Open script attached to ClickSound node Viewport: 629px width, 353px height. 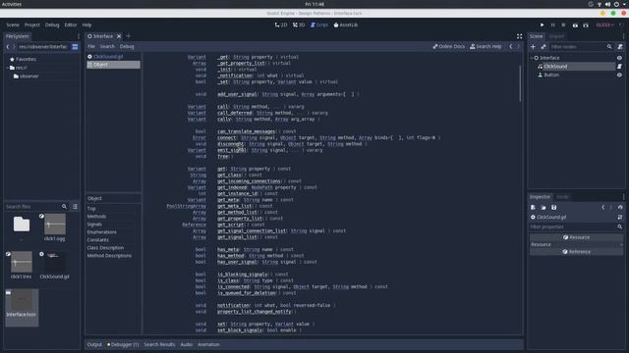[x=619, y=67]
